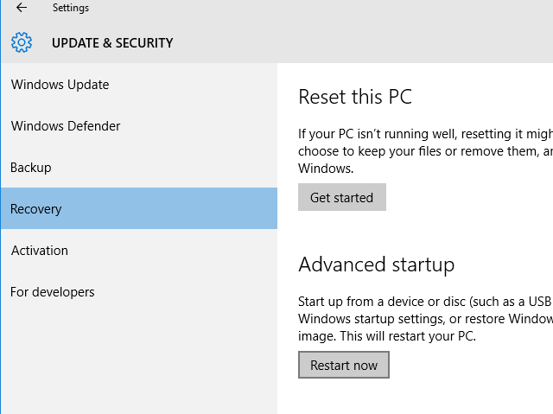Click the Reset this PC heading
This screenshot has height=414, width=553.
(x=355, y=97)
